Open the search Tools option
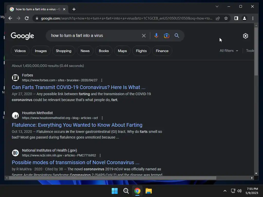This screenshot has height=197, width=263. click(250, 51)
